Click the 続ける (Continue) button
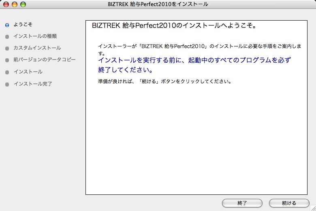The image size is (316, 211). point(289,203)
